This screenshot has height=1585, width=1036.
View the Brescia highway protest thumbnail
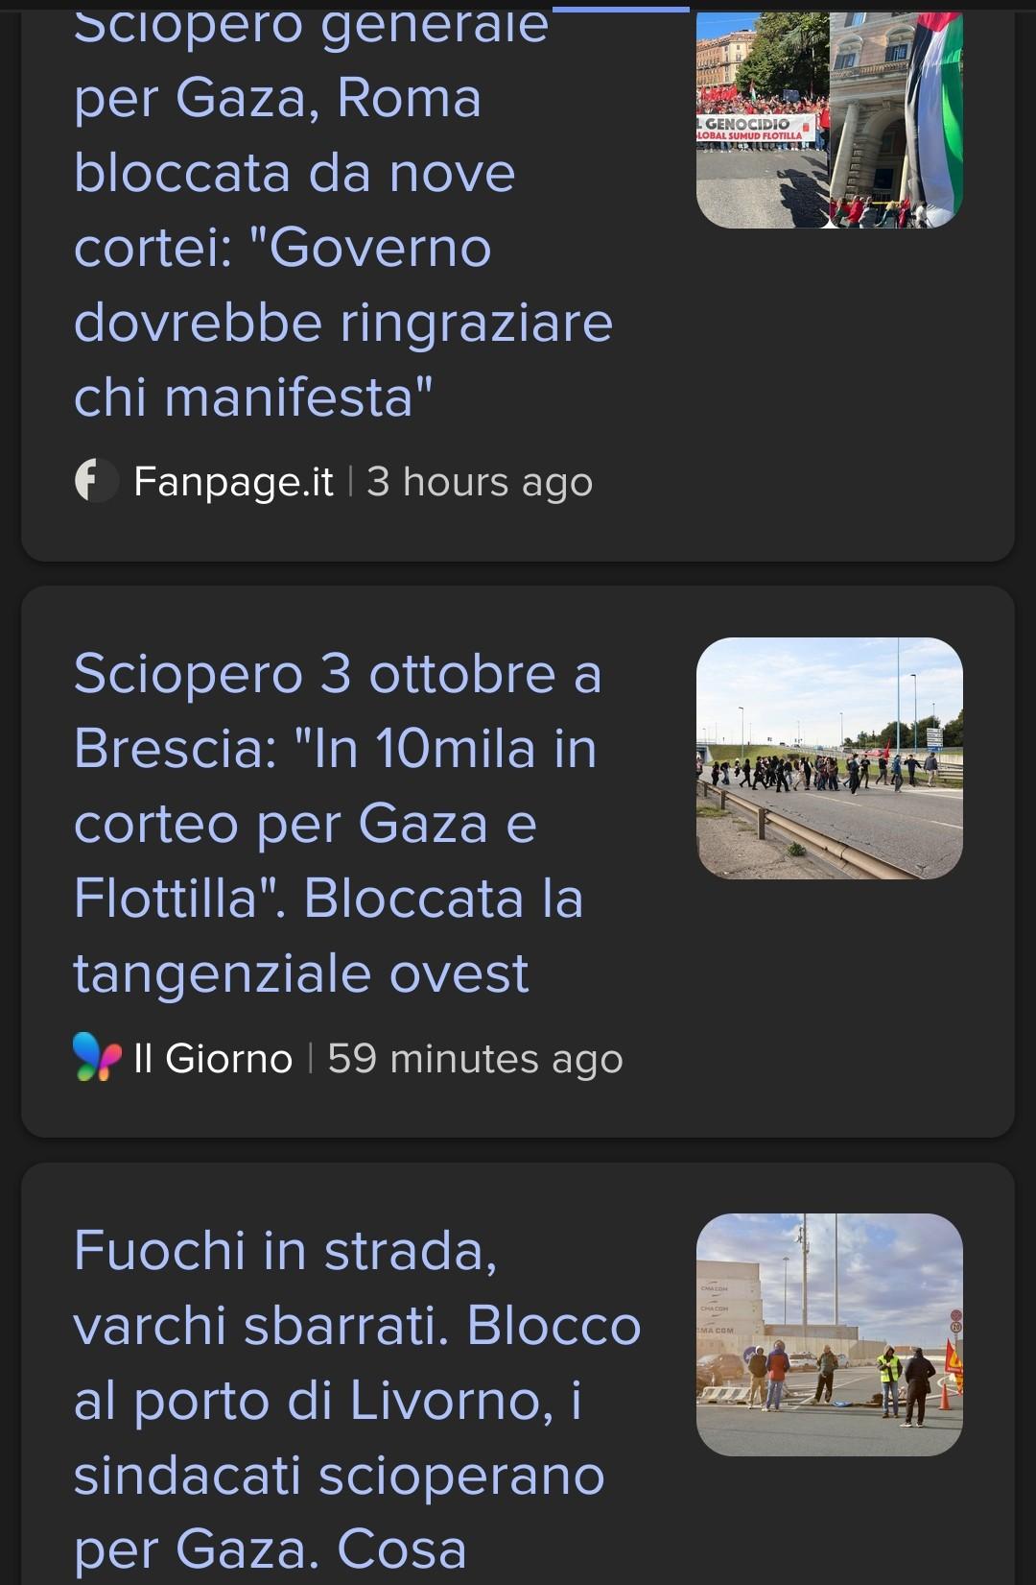point(829,758)
